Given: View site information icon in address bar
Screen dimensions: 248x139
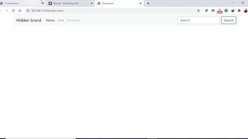Looking at the screenshot, I should tap(28, 10).
